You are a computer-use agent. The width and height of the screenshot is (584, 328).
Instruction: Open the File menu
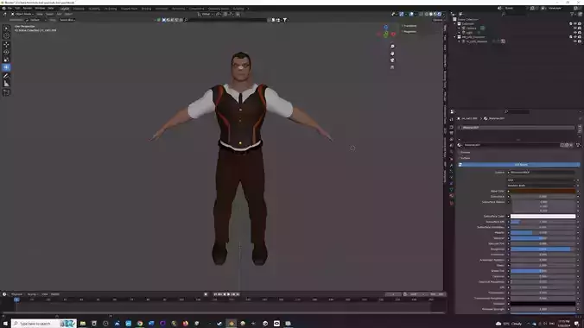10,8
